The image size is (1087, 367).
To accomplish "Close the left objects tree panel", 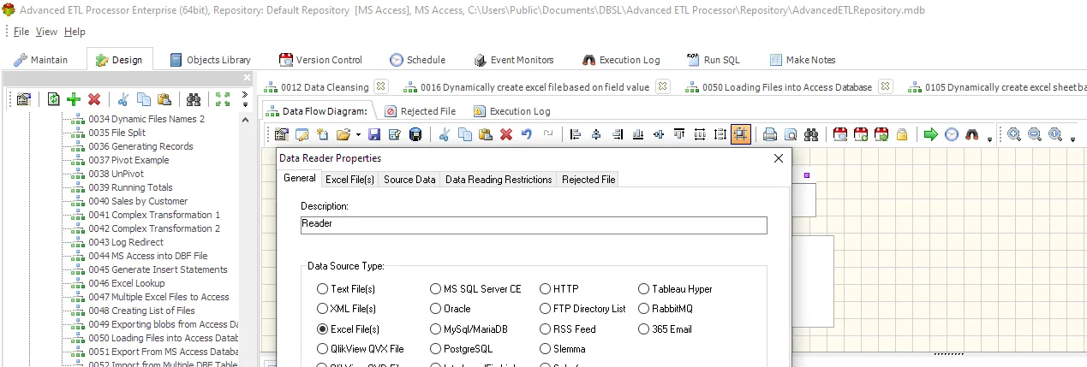I will click(x=246, y=78).
